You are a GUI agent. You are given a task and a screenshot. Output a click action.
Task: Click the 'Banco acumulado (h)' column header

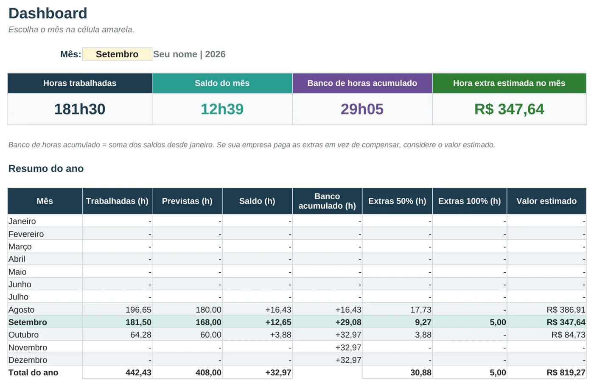click(x=327, y=201)
